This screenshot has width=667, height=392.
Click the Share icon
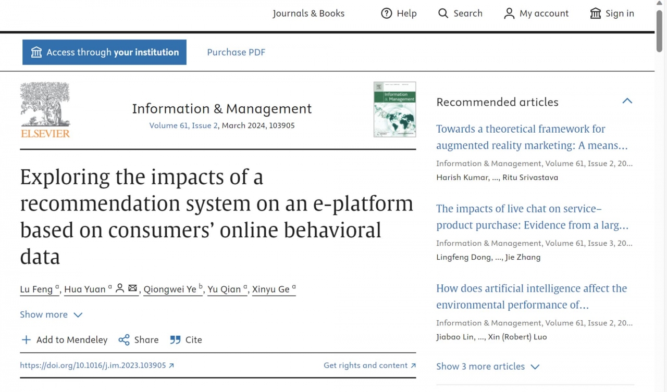[x=124, y=340]
